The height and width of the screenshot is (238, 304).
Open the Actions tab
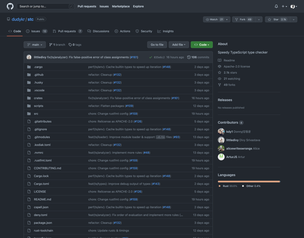[122, 31]
